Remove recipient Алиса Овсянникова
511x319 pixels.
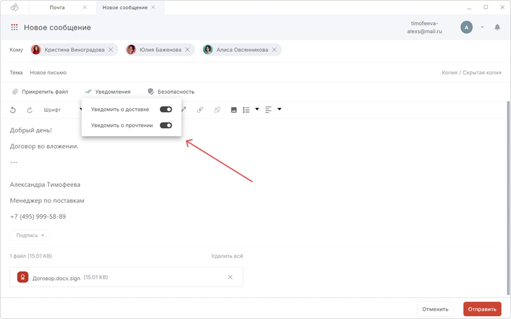(x=274, y=50)
